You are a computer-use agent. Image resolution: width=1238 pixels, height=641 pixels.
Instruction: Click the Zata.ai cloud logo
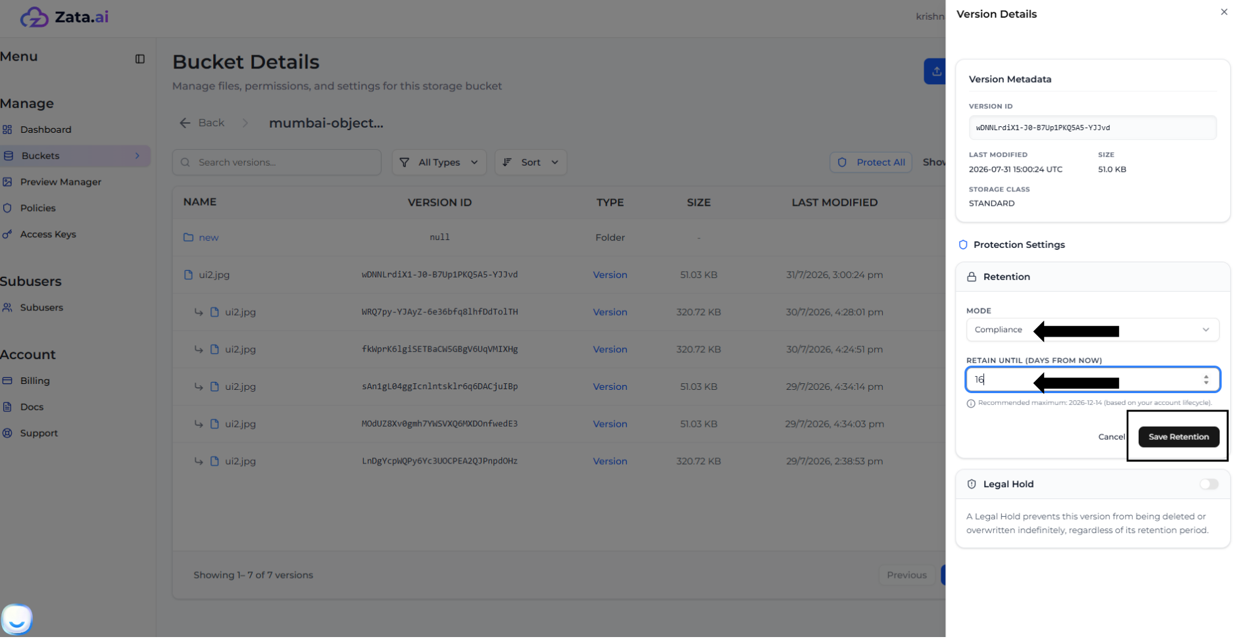click(x=34, y=17)
